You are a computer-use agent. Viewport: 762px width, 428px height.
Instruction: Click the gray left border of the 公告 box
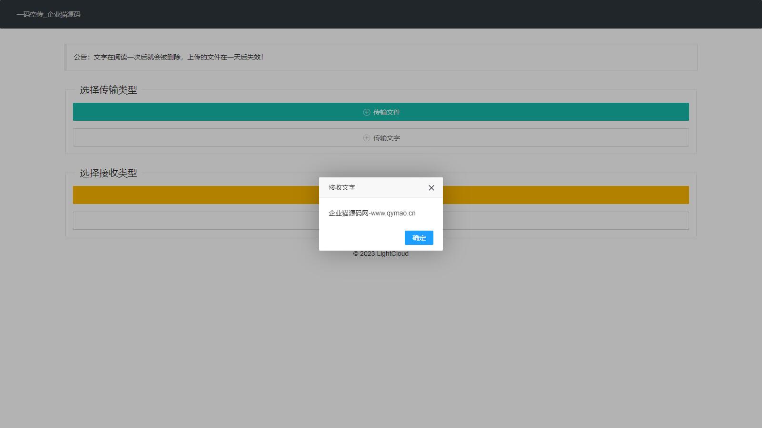click(x=65, y=57)
